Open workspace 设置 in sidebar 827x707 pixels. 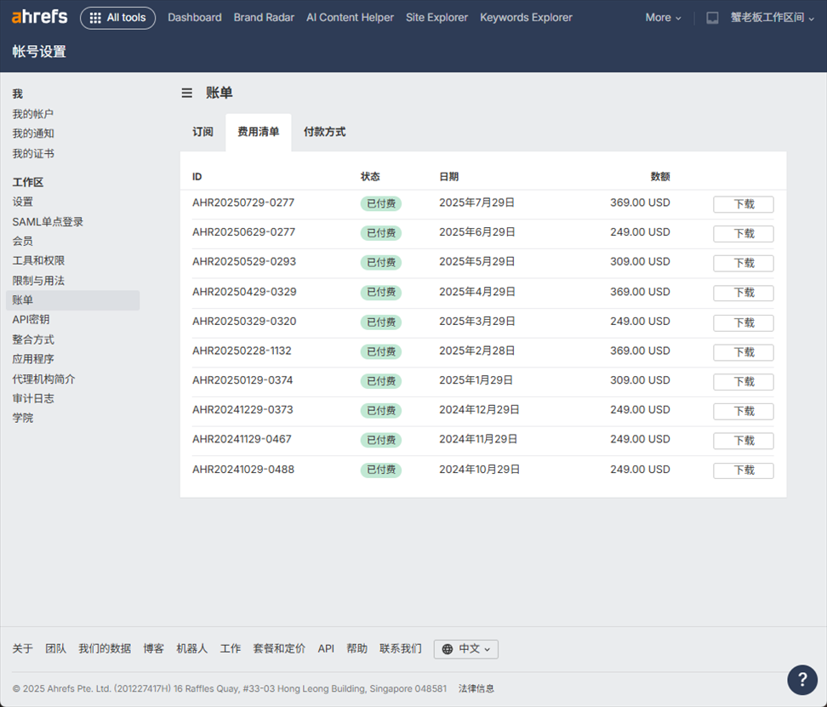(x=23, y=202)
